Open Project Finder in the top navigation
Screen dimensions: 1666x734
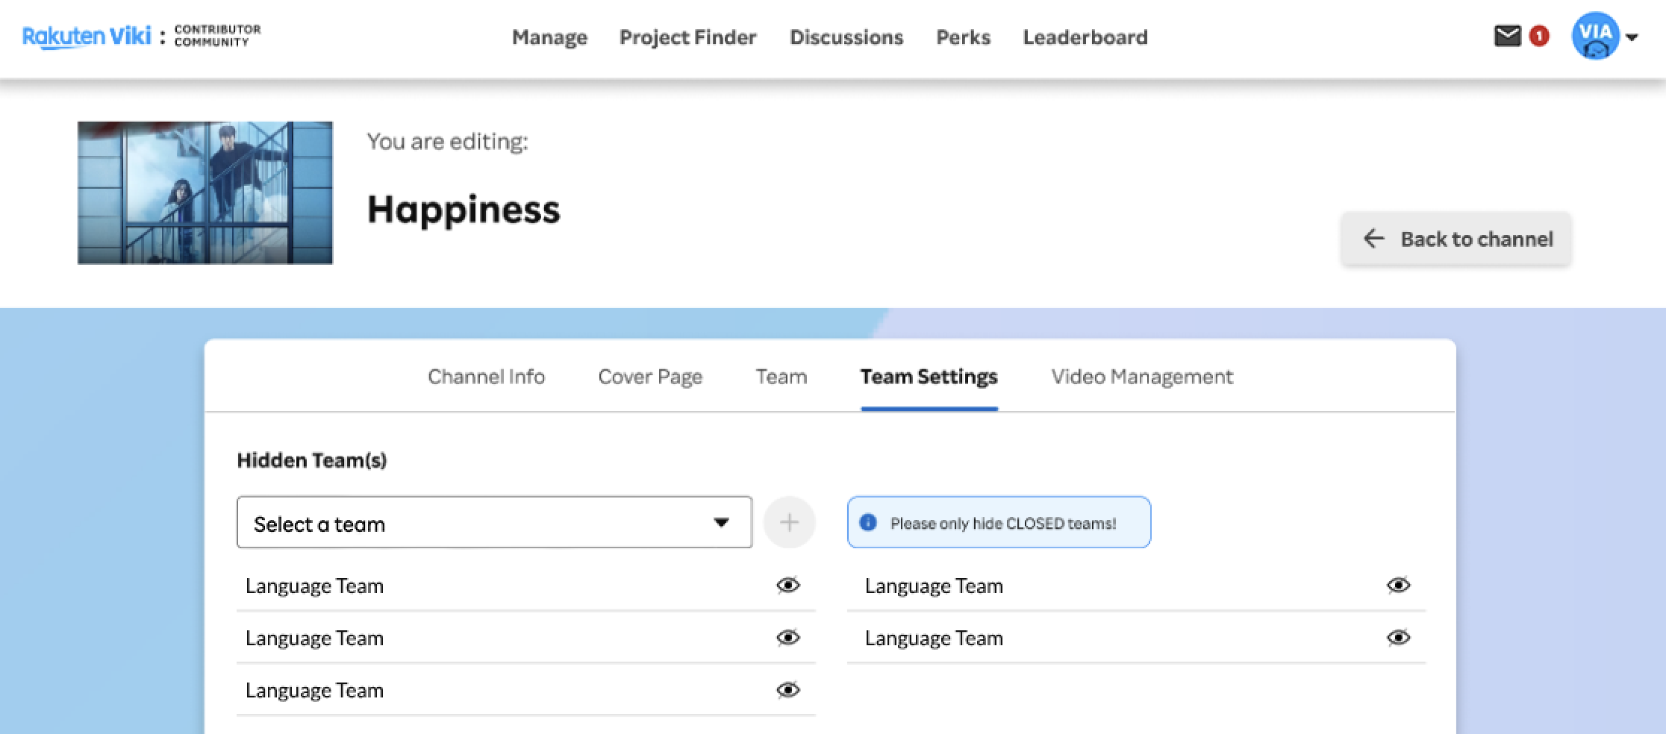pos(687,37)
